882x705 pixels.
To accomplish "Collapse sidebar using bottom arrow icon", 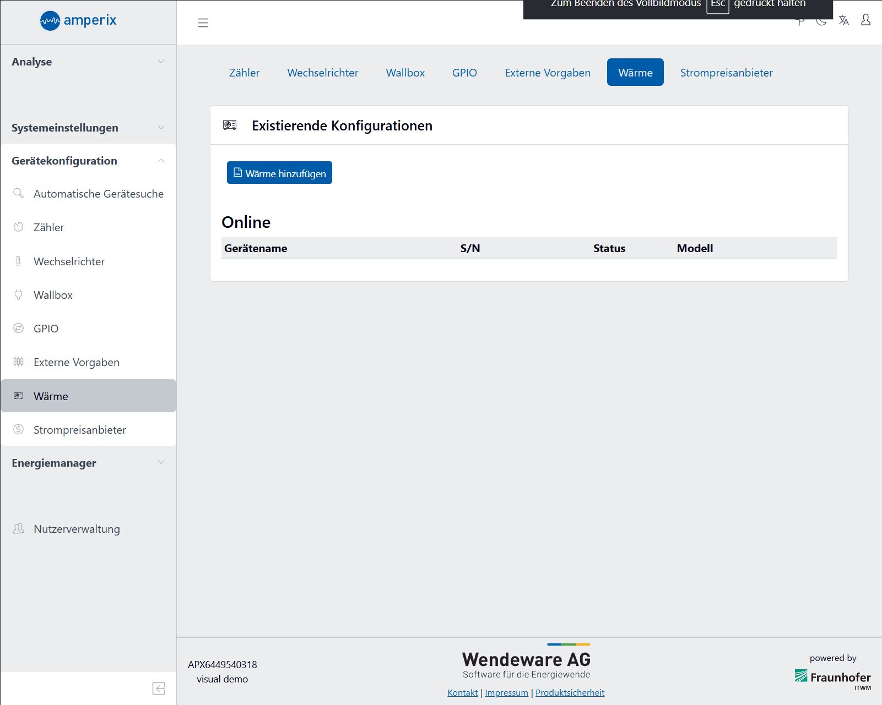I will (x=159, y=688).
